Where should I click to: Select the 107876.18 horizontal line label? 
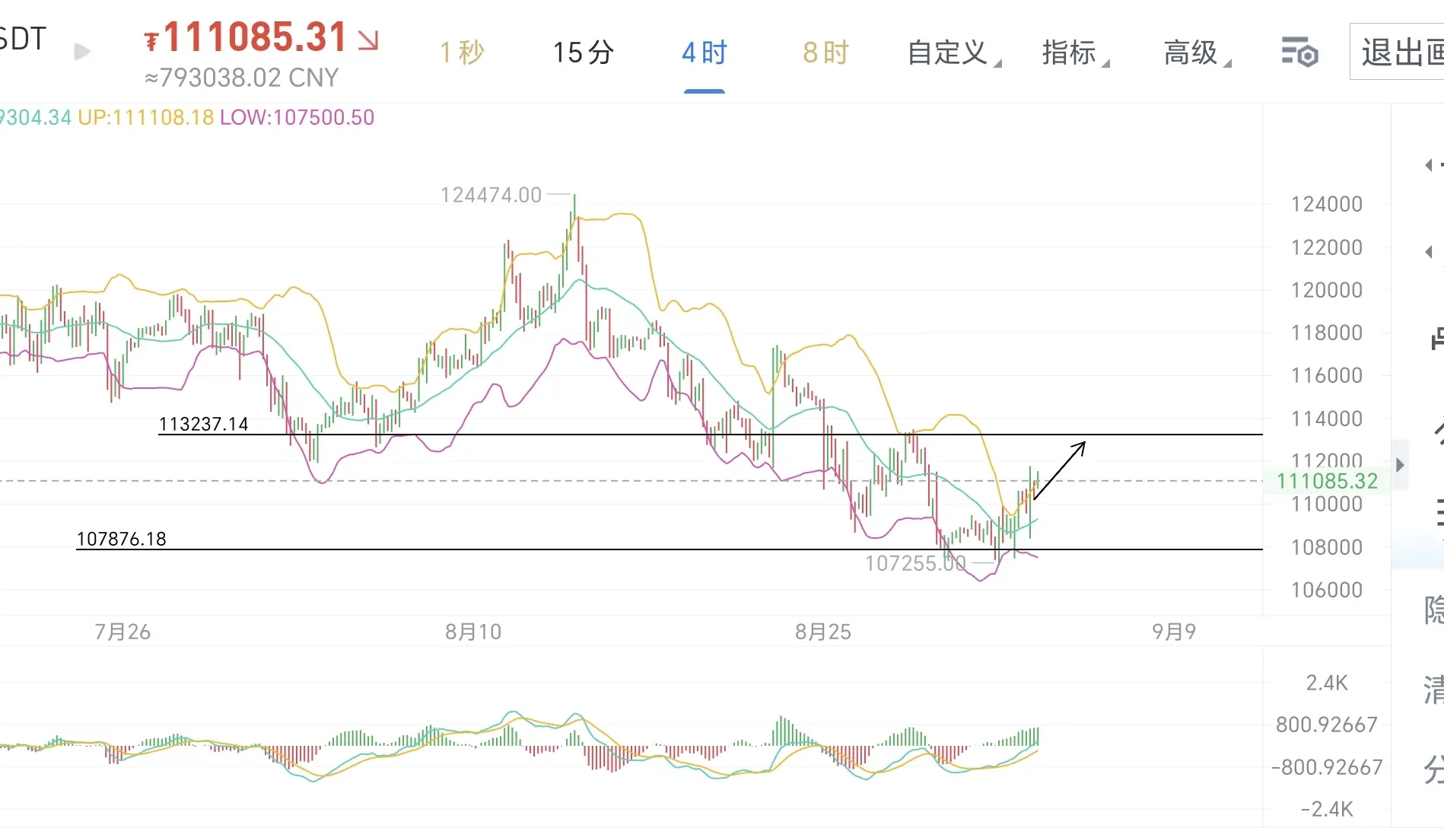[x=121, y=539]
